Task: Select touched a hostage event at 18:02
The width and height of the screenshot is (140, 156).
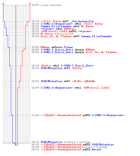Action: [x=77, y=142]
